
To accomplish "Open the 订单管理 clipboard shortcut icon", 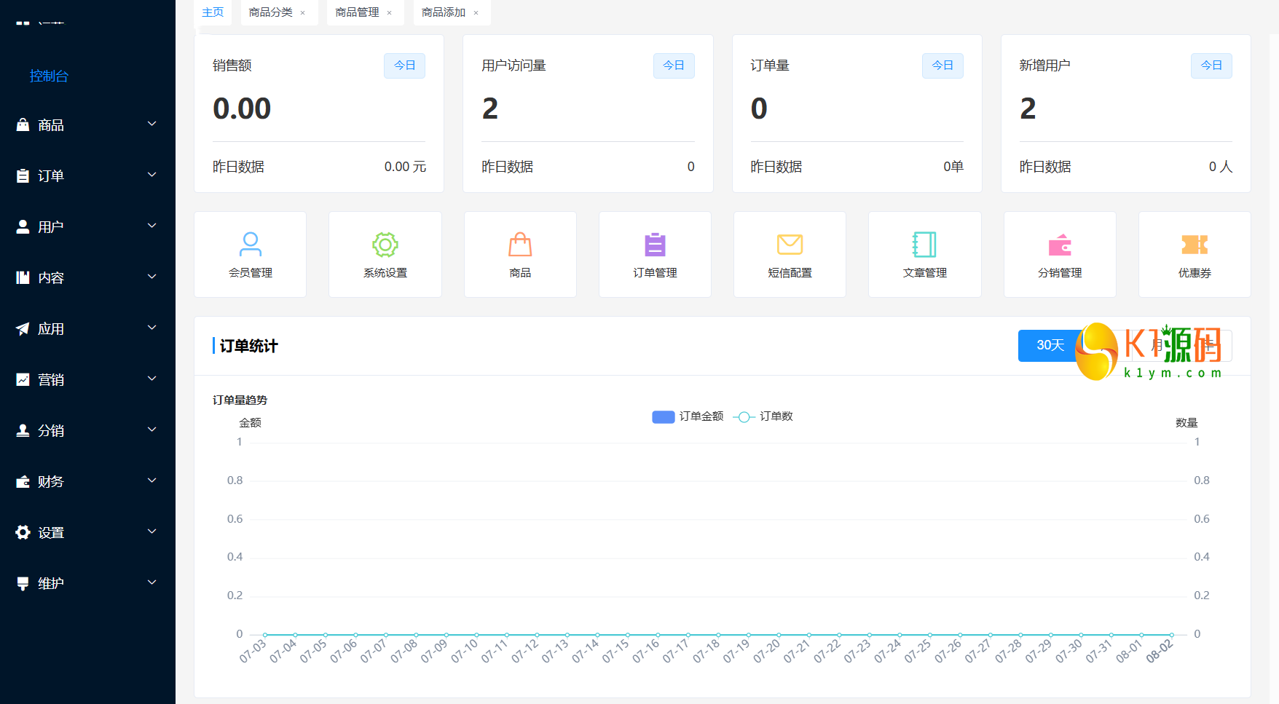I will point(656,244).
